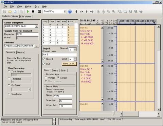Screen dimensions: 163x126
Task: Create a new document using page icon
Action: tap(15, 12)
